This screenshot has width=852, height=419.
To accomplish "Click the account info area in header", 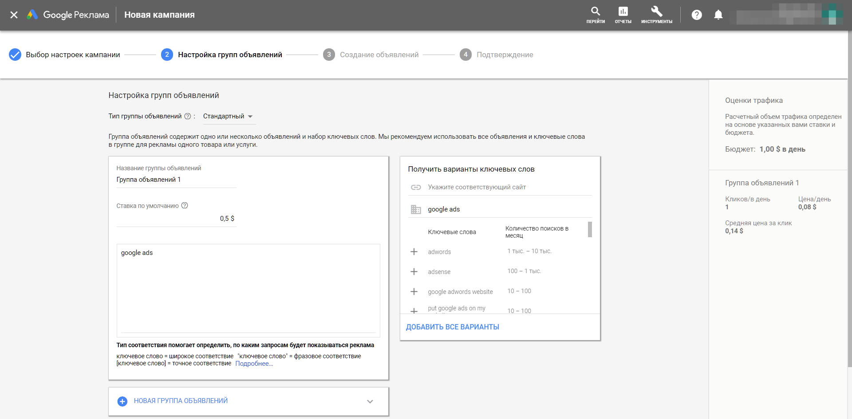I will pos(786,15).
